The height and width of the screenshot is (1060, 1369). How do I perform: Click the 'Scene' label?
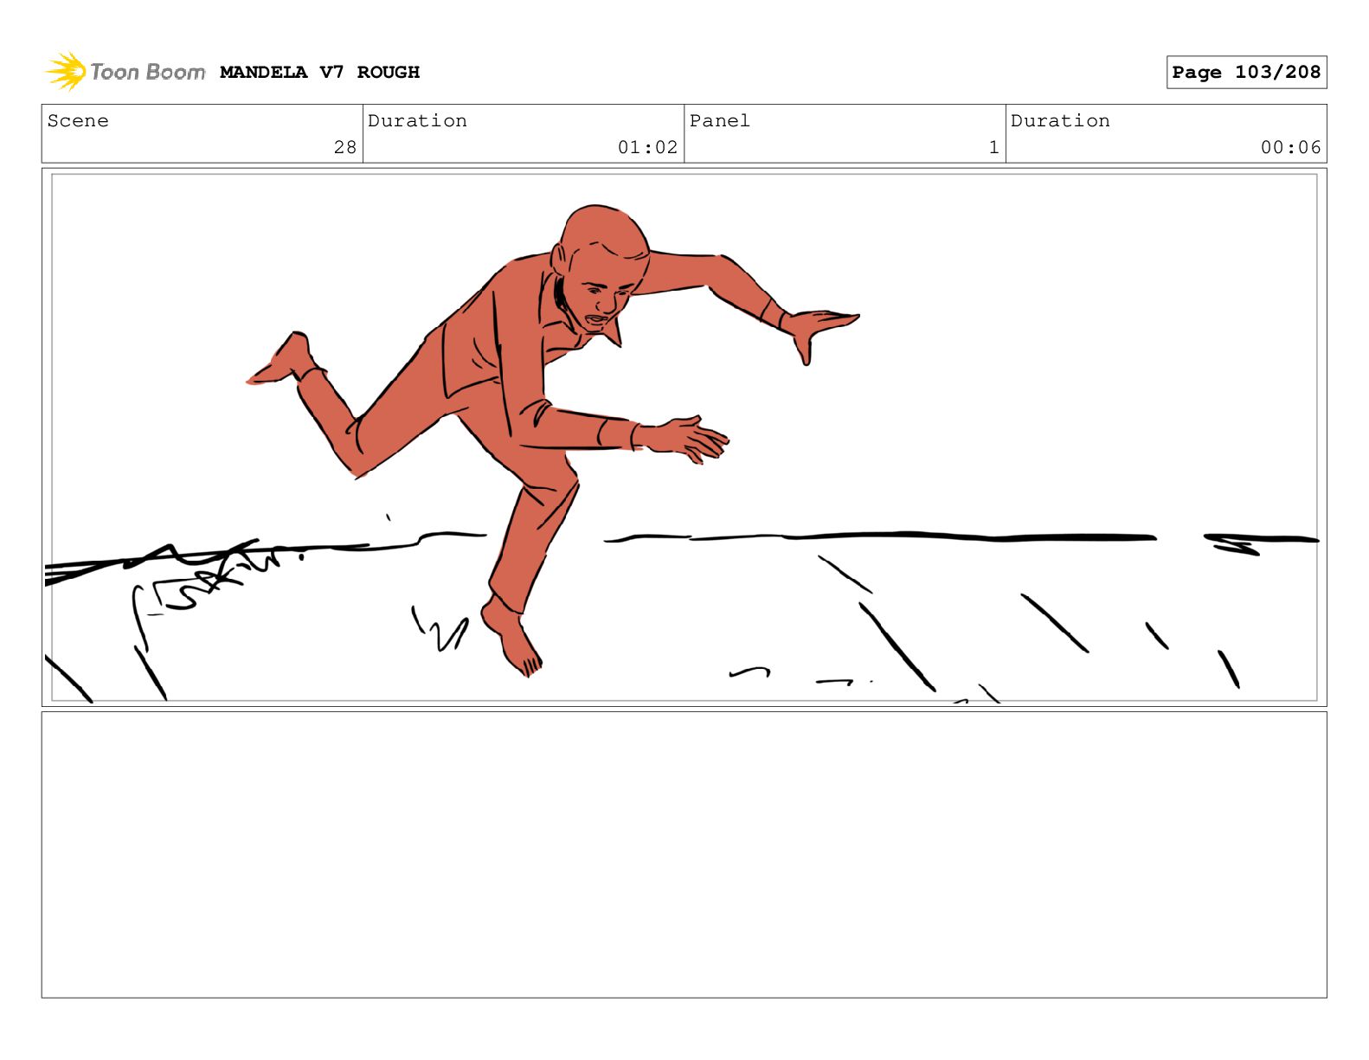(78, 121)
